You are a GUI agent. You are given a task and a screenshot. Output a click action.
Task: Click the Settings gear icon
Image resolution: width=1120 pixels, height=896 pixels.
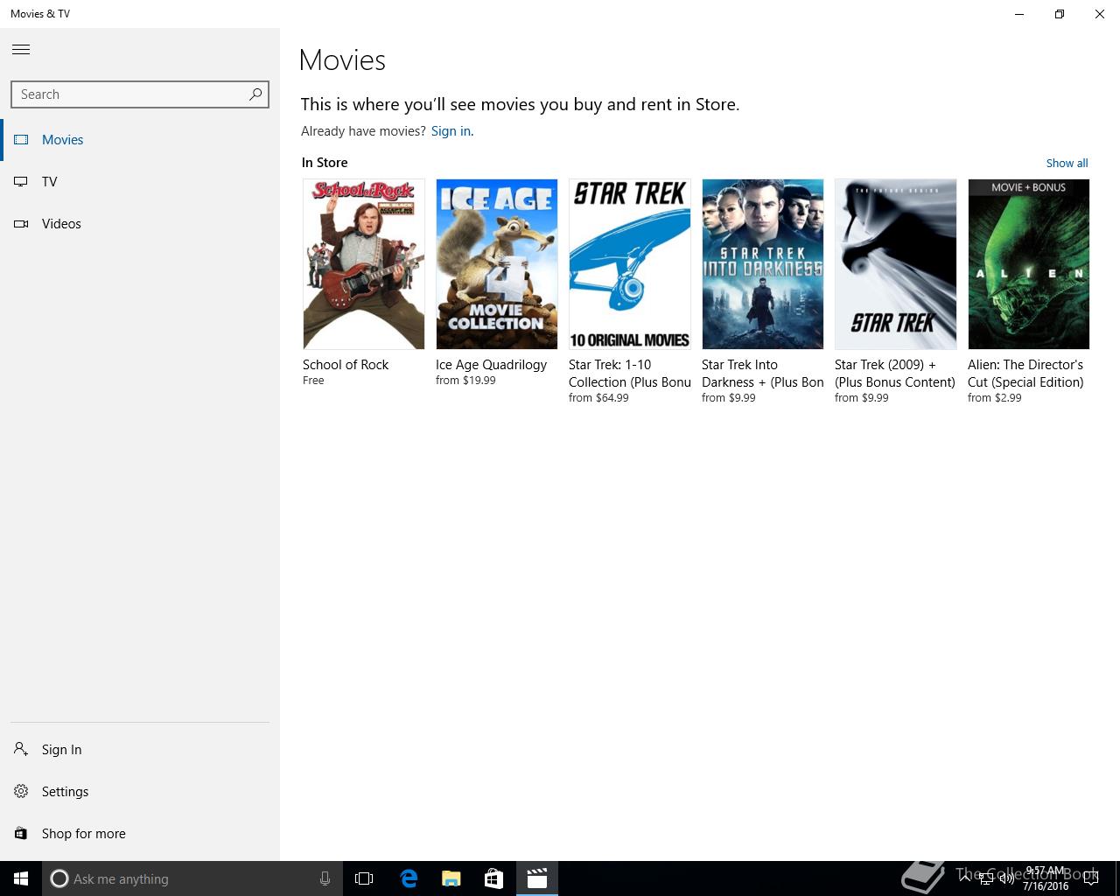pyautogui.click(x=21, y=792)
